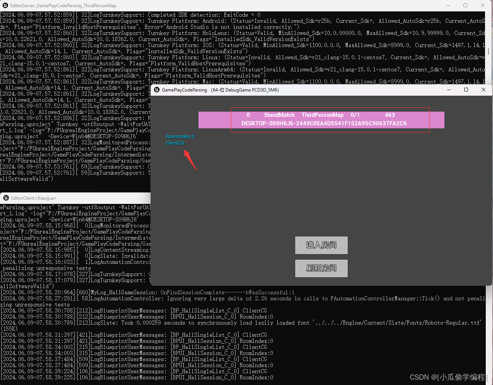Image resolution: width=493 pixels, height=385 pixels.
Task: Close the EditorServer console window
Action: pyautogui.click(x=483, y=5)
